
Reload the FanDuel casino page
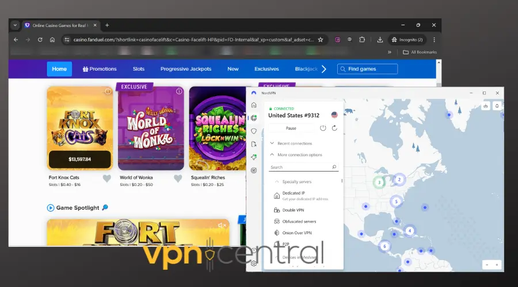[x=40, y=40]
